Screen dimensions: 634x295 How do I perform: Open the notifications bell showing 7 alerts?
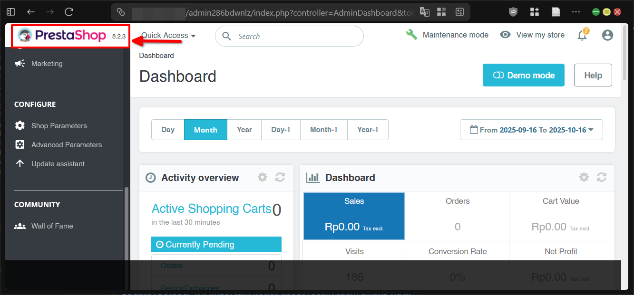tap(582, 35)
